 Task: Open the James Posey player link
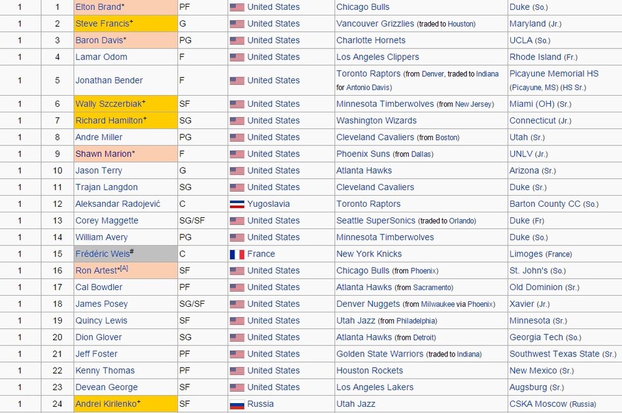(x=101, y=304)
